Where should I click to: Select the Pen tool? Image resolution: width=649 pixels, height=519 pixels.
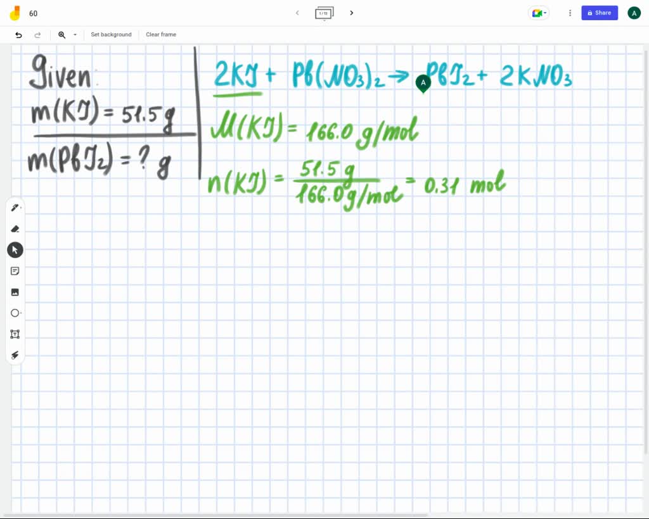pyautogui.click(x=15, y=207)
